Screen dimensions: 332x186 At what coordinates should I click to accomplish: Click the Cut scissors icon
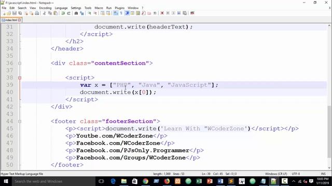(45, 13)
